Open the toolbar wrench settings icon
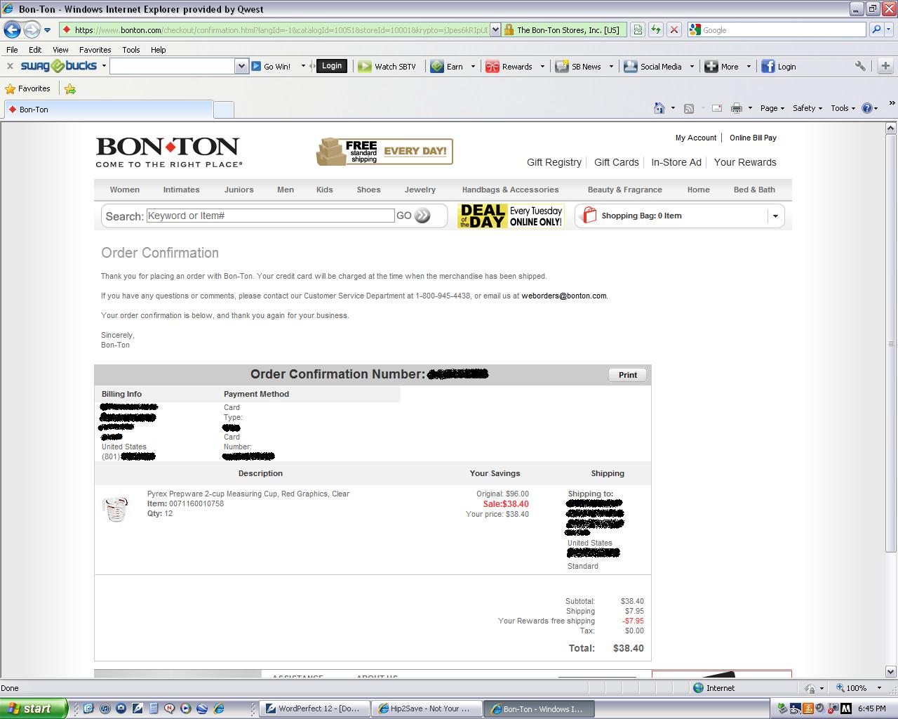Viewport: 898px width, 719px height. pos(860,66)
